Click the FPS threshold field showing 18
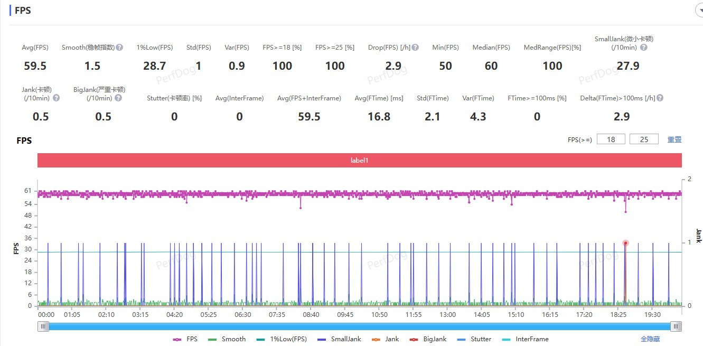The image size is (703, 346). (611, 139)
